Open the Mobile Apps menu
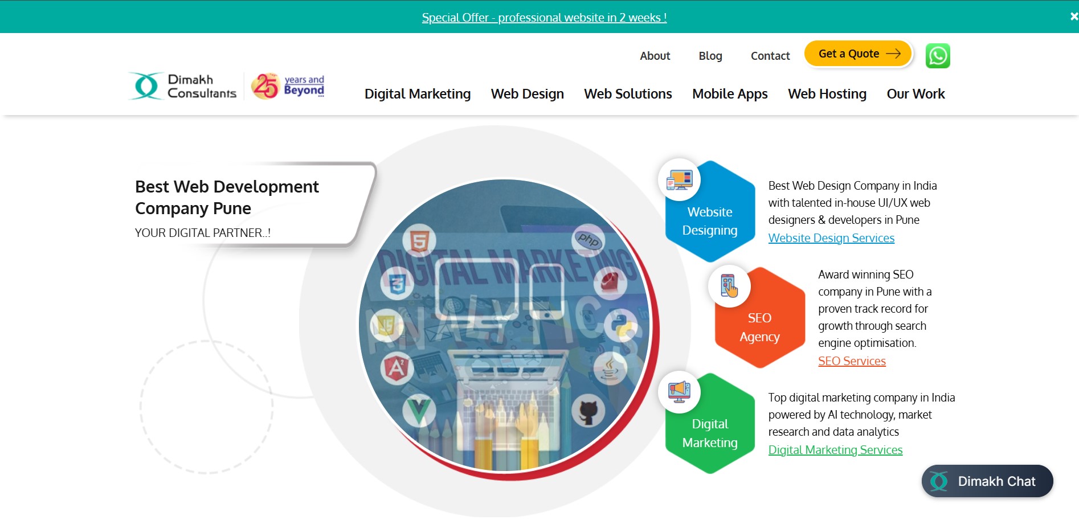Image resolution: width=1079 pixels, height=524 pixels. 730,94
